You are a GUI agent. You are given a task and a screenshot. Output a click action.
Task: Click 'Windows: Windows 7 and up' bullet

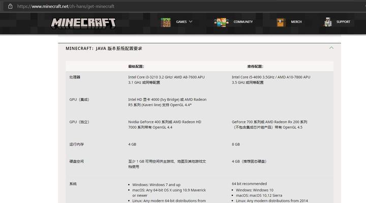pos(157,185)
